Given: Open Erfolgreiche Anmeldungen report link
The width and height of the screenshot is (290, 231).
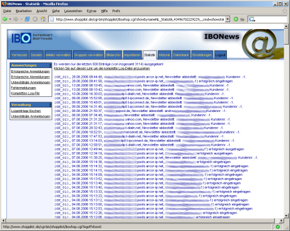Looking at the screenshot, I should point(30,71).
